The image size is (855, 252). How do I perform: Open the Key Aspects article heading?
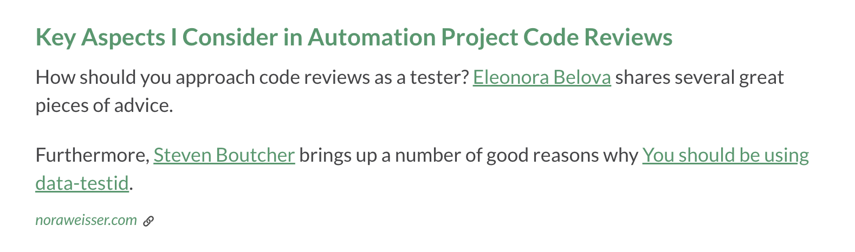354,37
